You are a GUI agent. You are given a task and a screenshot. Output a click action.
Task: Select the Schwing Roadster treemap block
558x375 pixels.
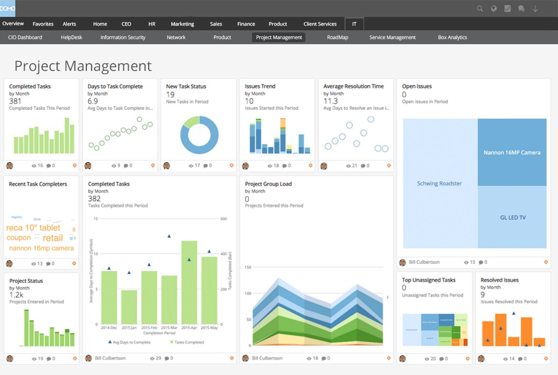439,183
